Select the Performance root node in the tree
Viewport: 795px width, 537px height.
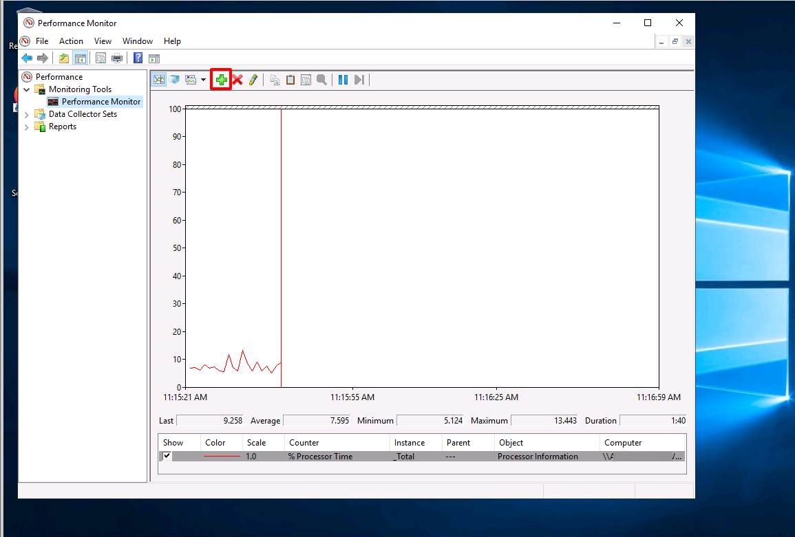[59, 76]
